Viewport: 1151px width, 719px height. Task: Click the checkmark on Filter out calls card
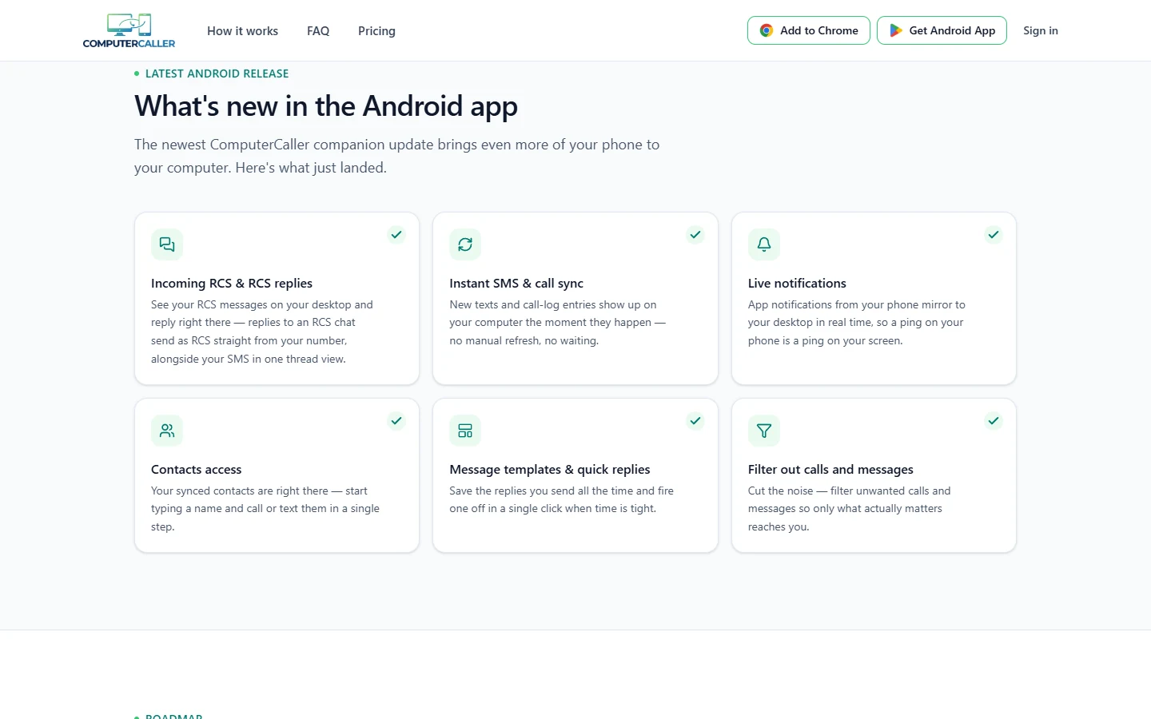994,421
